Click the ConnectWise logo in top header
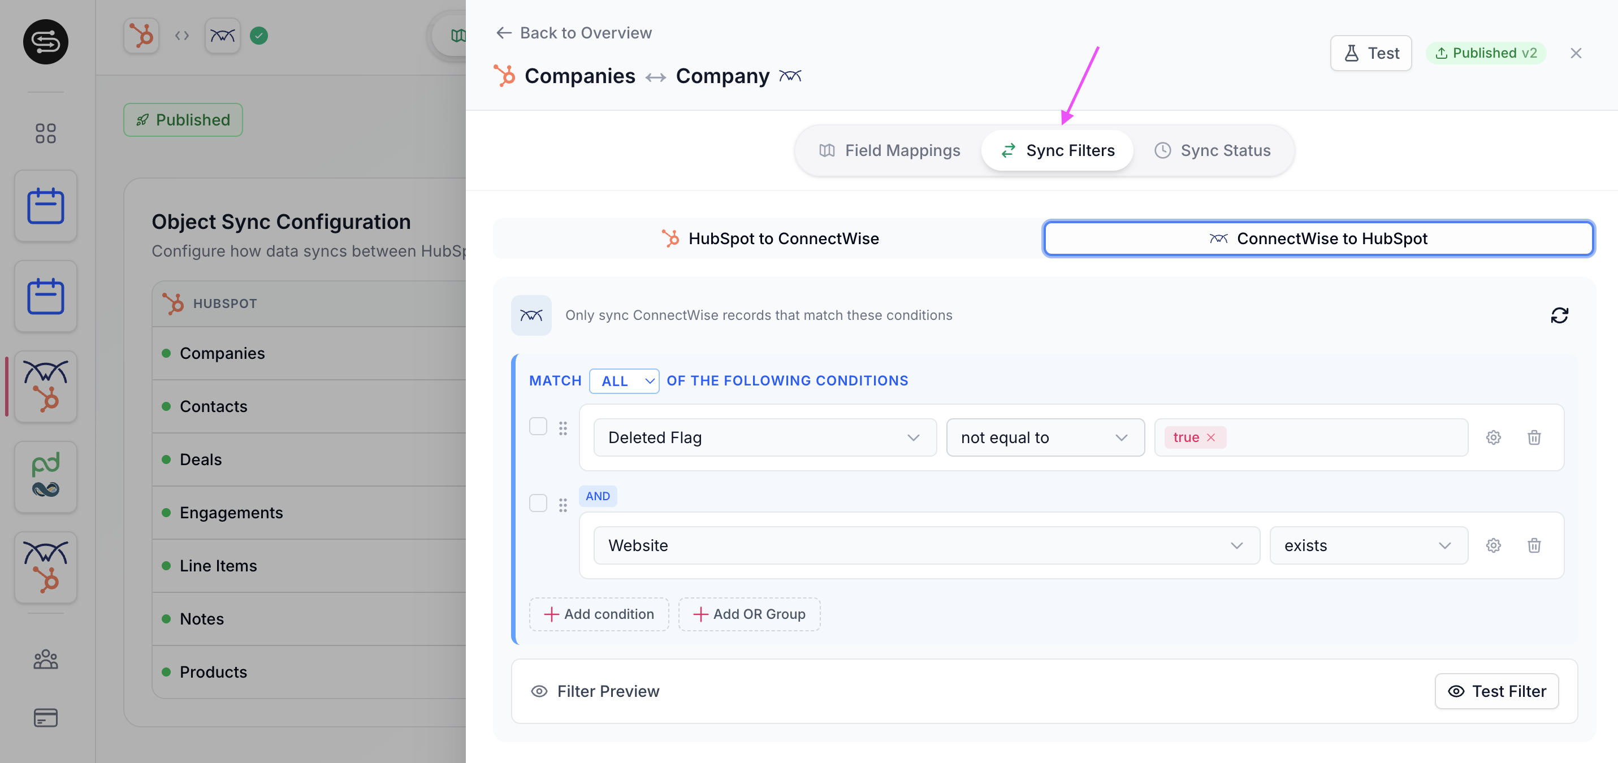1618x763 pixels. 222,35
